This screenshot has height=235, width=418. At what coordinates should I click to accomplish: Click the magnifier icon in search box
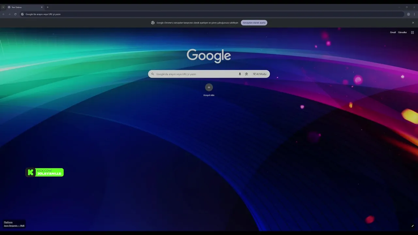click(153, 74)
